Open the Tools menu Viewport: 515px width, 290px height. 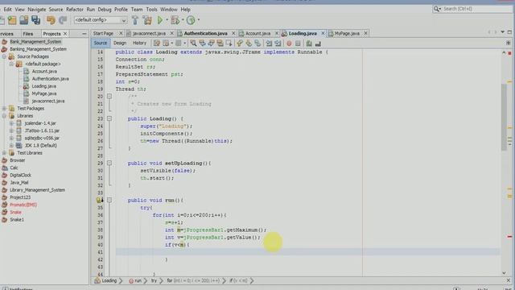[x=151, y=10]
